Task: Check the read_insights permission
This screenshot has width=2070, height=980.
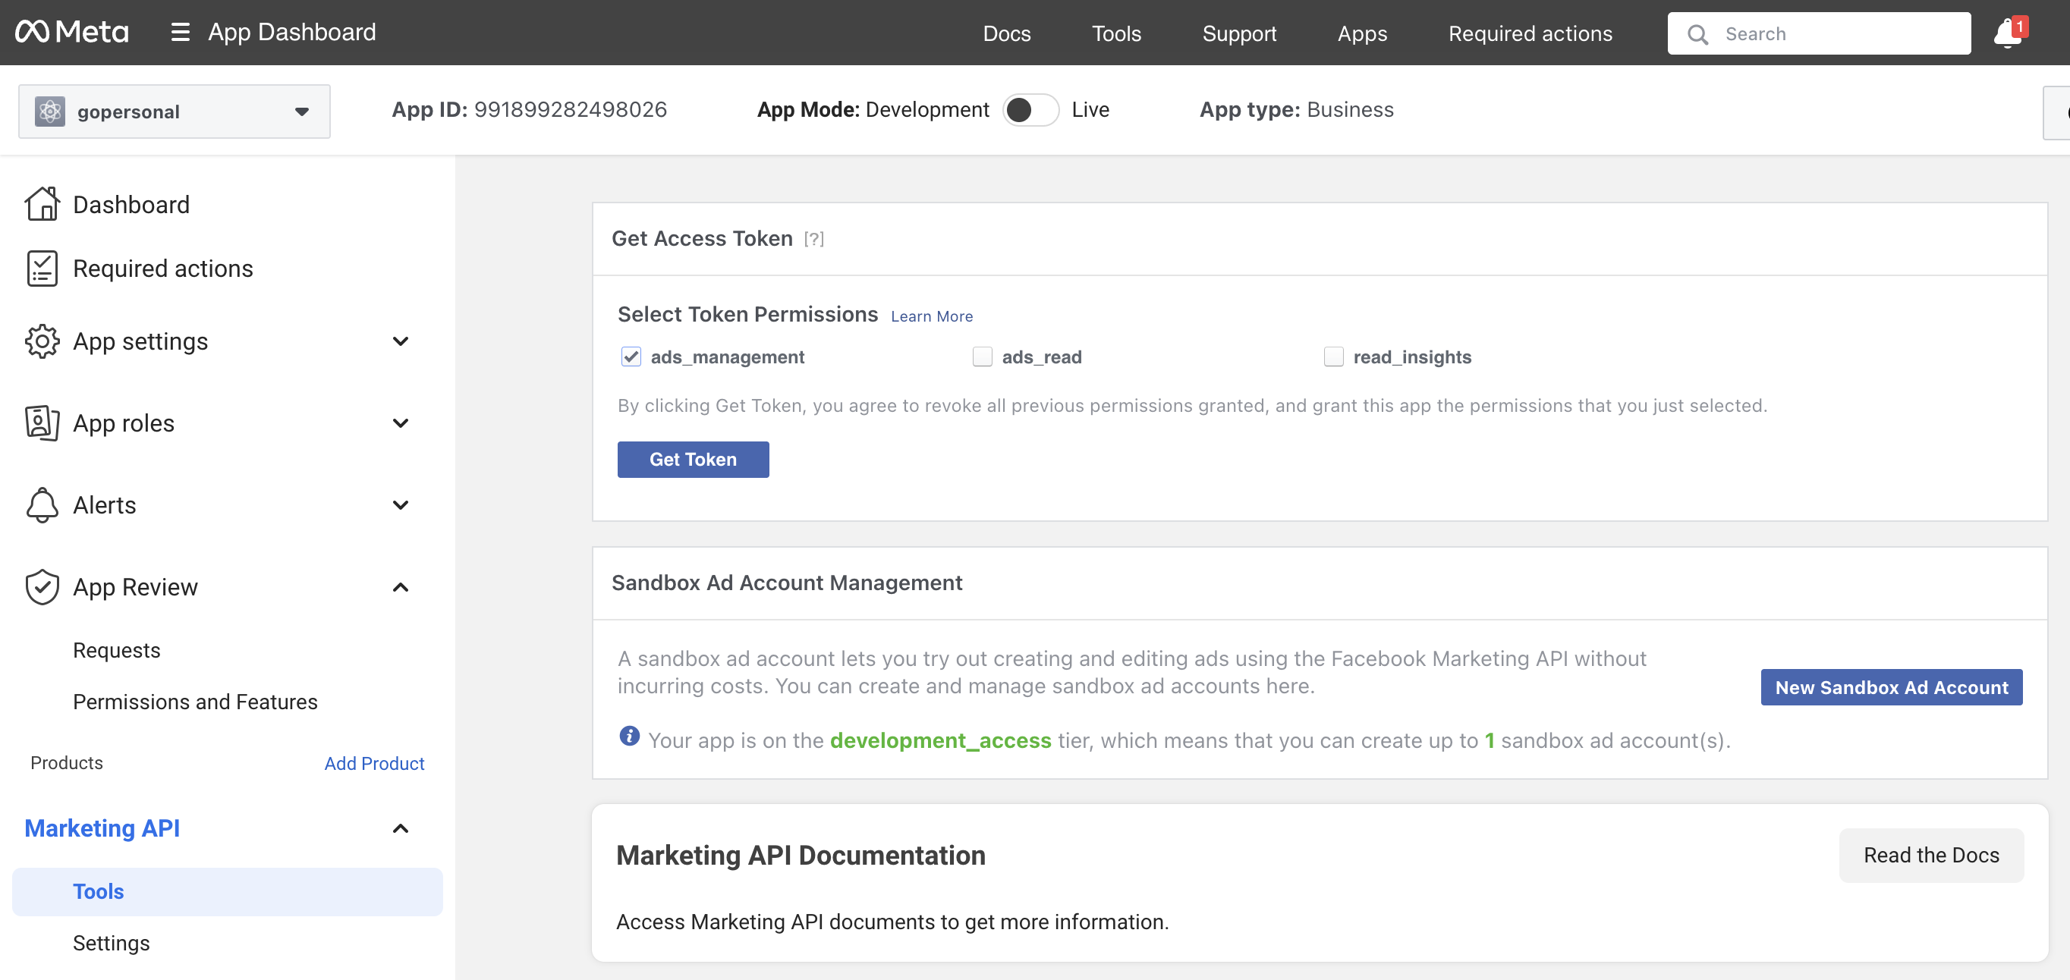Action: [x=1333, y=357]
